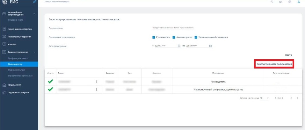
Task: Open the user profile icon in the header
Action: (x=299, y=2)
